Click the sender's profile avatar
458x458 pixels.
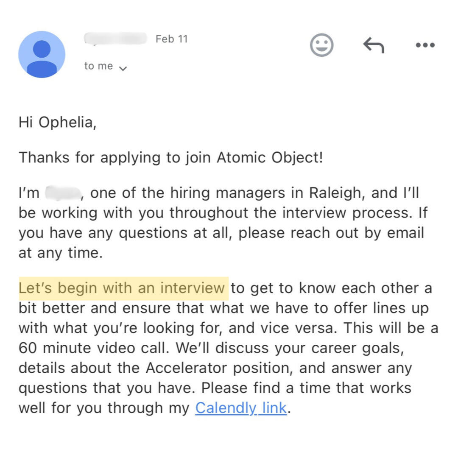point(42,54)
